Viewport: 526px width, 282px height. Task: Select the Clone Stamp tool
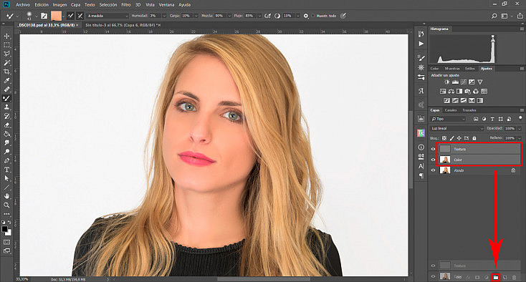tap(6, 107)
